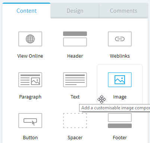Select the Weblinks chain icon
Image resolution: width=150 pixels, height=143 pixels.
click(120, 39)
